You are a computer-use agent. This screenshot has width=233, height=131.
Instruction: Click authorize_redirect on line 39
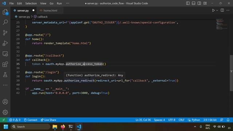click(x=79, y=80)
